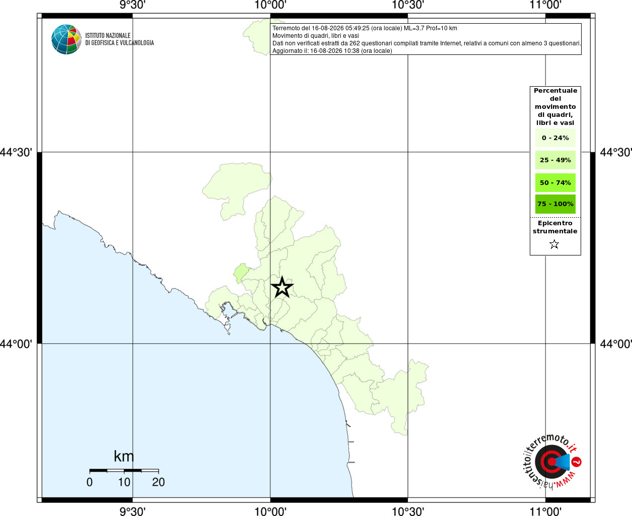Click the scale bar '0' value
The width and height of the screenshot is (632, 516).
[90, 482]
